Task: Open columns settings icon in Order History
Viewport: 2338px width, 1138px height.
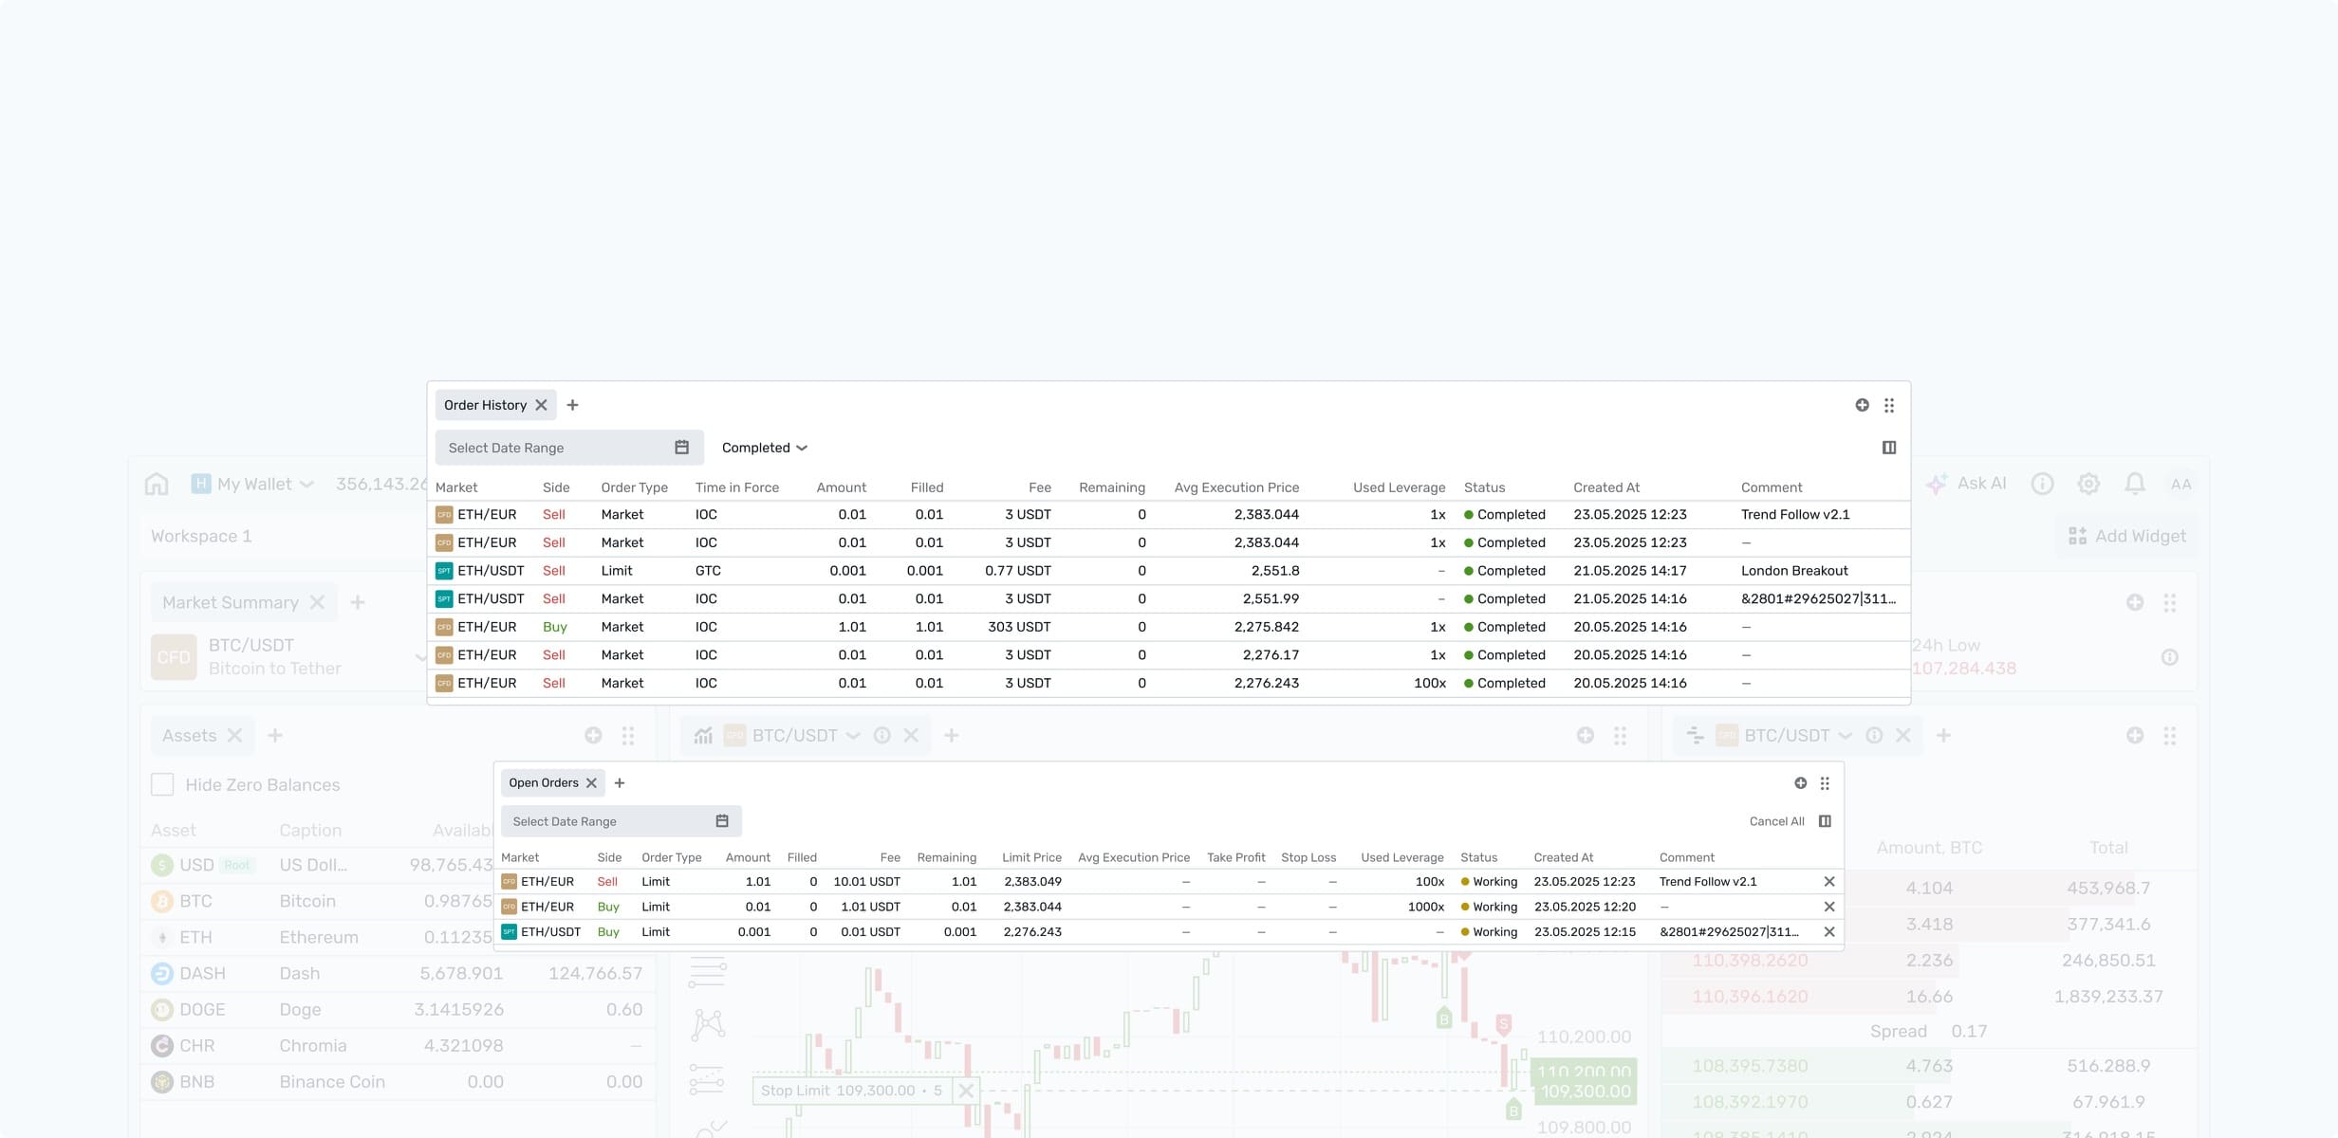Action: [1889, 448]
